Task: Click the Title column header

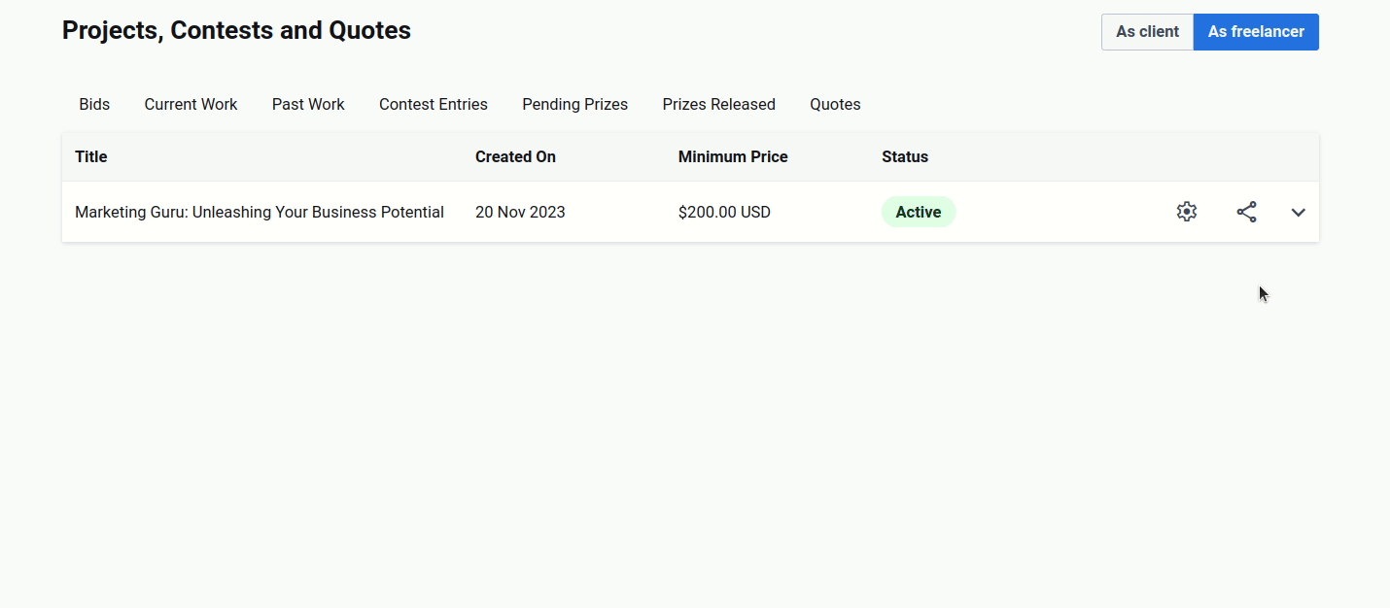Action: point(91,157)
